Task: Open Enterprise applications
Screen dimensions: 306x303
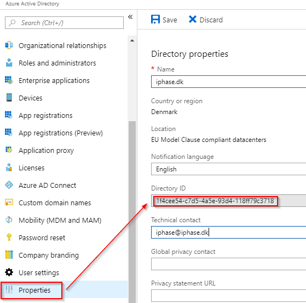Action: click(54, 81)
